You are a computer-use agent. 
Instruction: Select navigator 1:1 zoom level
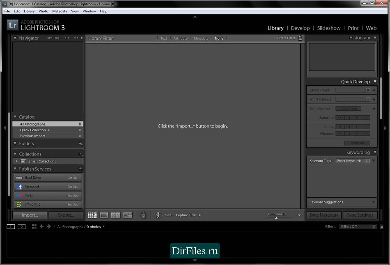tap(67, 38)
